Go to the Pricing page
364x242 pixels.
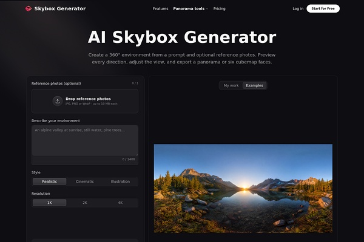click(x=220, y=8)
